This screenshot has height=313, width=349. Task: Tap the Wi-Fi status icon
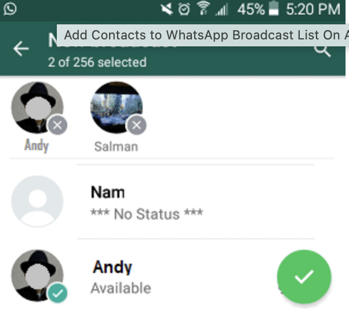[203, 8]
